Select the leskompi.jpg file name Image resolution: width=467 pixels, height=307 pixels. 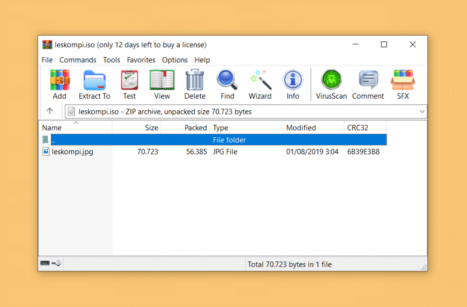coord(72,152)
